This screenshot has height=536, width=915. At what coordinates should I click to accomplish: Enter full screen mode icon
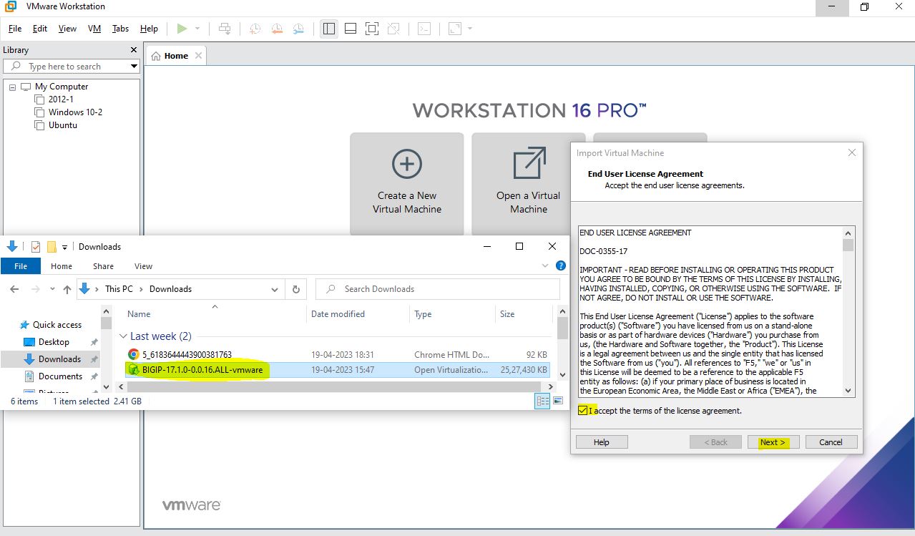coord(371,29)
